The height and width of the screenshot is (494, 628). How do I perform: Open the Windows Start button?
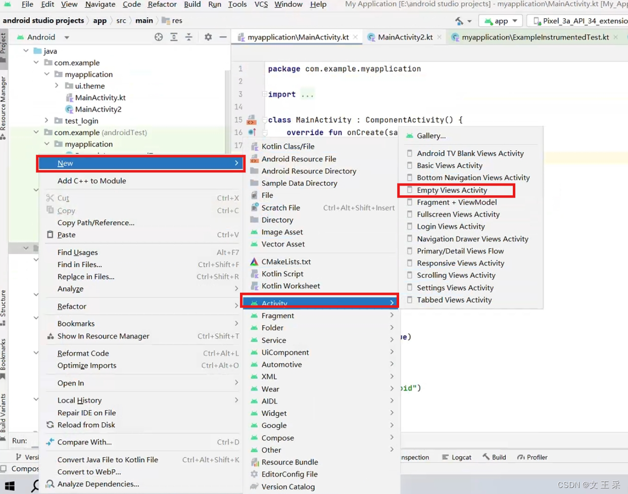[x=10, y=485]
